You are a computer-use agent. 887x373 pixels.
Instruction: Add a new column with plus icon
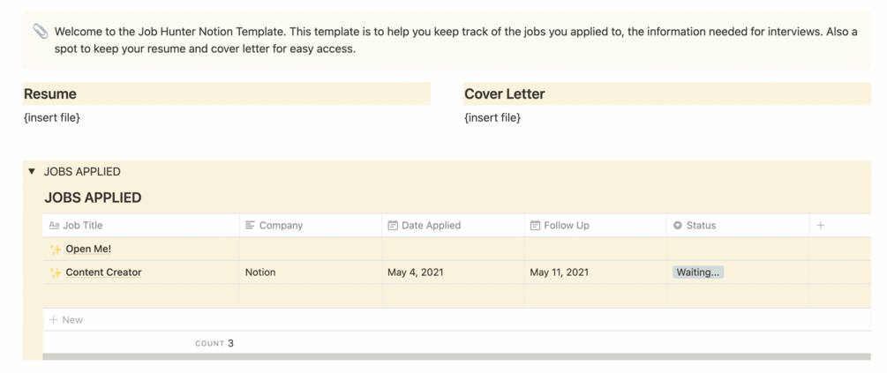coord(821,226)
